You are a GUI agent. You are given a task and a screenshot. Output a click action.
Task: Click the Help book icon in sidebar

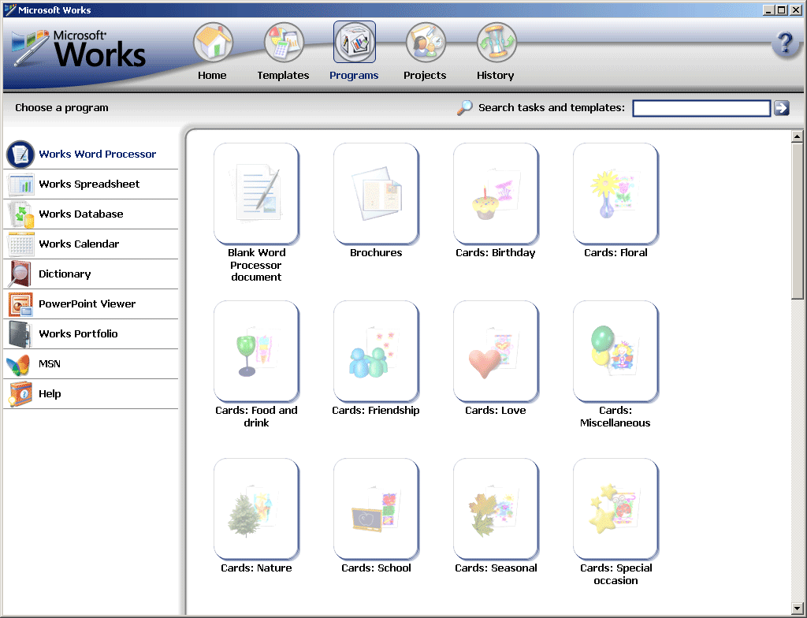tap(20, 394)
